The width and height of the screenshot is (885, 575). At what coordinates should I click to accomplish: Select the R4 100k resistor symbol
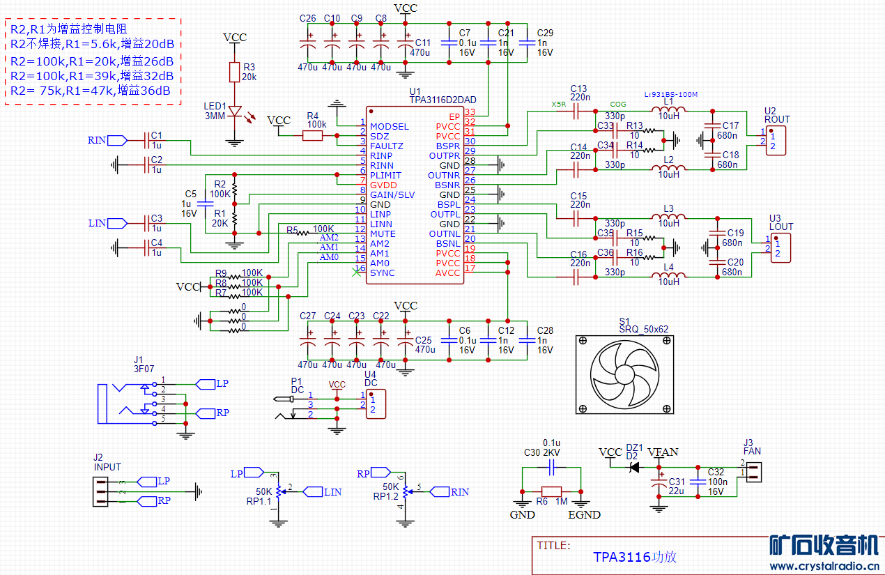coord(313,136)
